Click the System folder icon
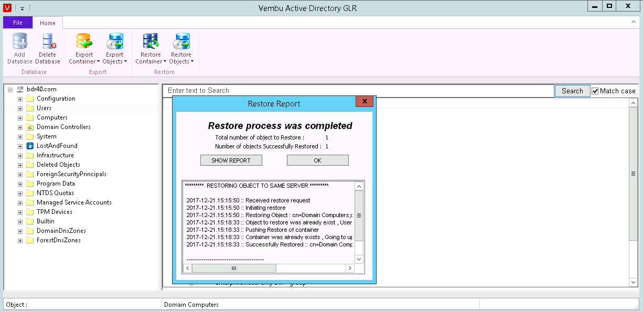The width and height of the screenshot is (643, 312). tap(30, 136)
